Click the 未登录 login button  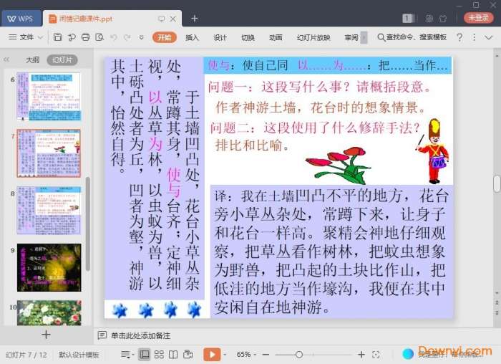479,19
